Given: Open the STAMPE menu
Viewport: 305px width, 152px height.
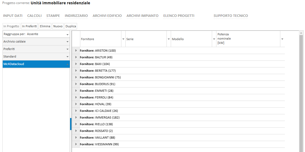Looking at the screenshot, I should point(53,16).
